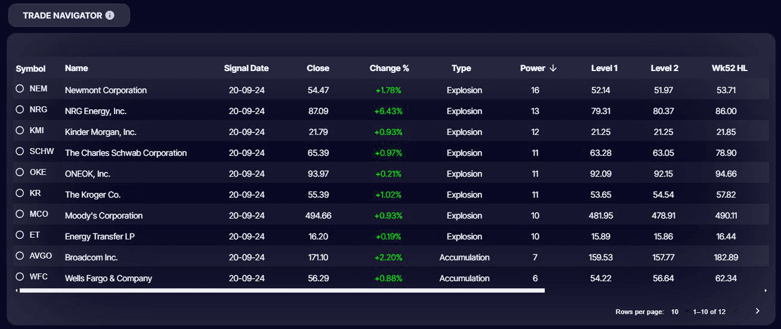This screenshot has height=329, width=781.
Task: Click the 171.10 close price
Action: pos(318,257)
